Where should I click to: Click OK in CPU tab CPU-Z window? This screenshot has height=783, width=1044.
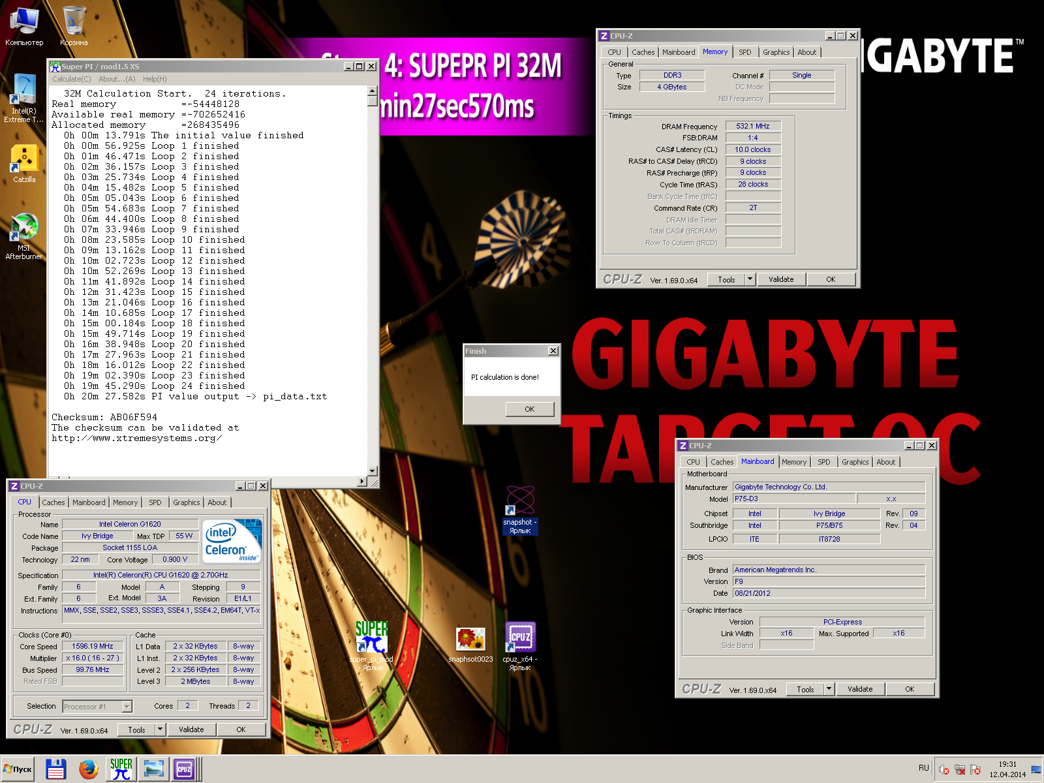[x=241, y=729]
